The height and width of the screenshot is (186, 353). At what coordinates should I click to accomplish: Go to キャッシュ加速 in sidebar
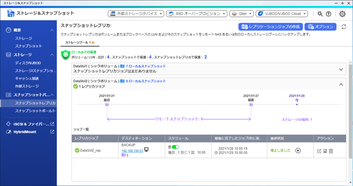point(27,78)
